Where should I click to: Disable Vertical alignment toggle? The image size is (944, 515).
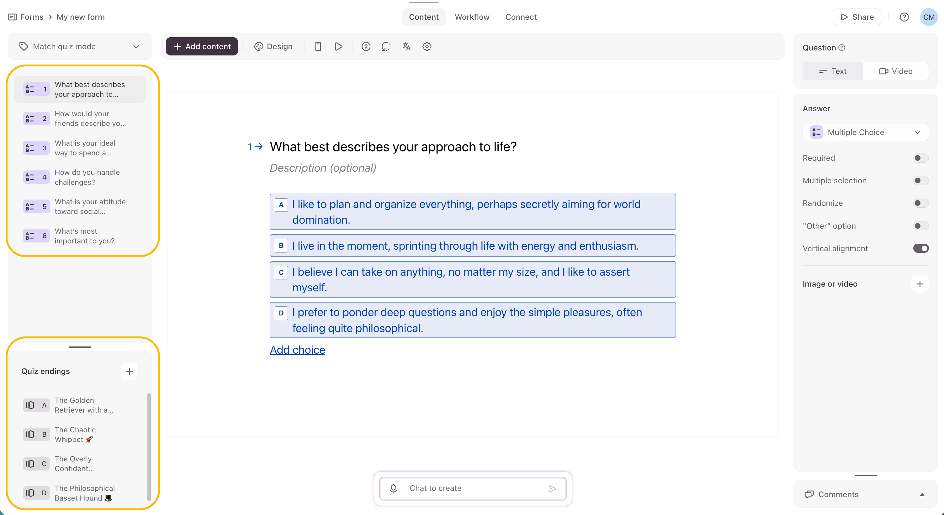[920, 248]
